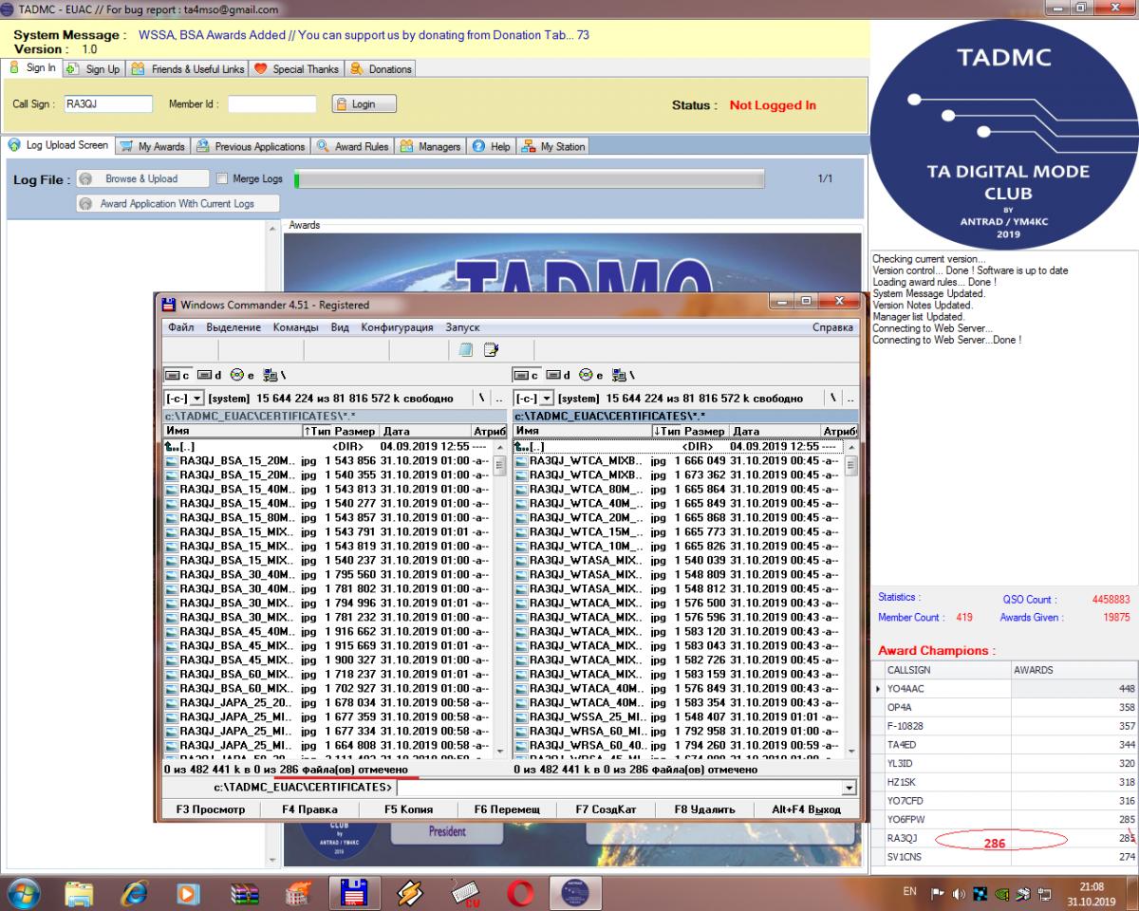Click the notepad edit icon in Commander toolbar
The height and width of the screenshot is (911, 1139).
click(x=491, y=350)
